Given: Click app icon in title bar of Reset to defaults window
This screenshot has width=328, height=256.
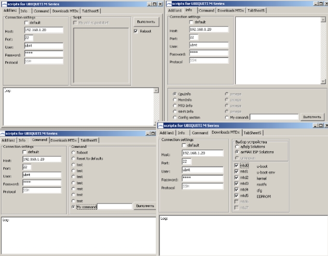Looking at the screenshot, I should pyautogui.click(x=2, y=133).
